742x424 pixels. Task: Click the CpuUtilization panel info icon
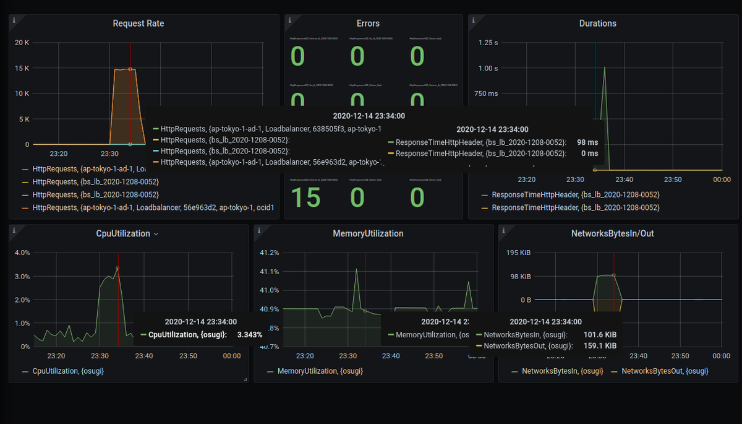13,230
